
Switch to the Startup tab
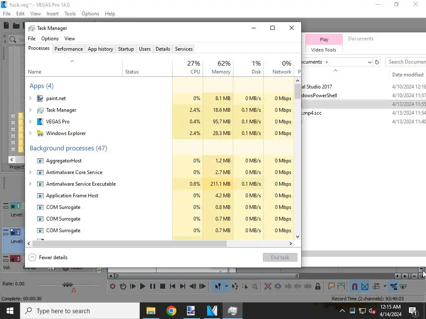point(126,49)
